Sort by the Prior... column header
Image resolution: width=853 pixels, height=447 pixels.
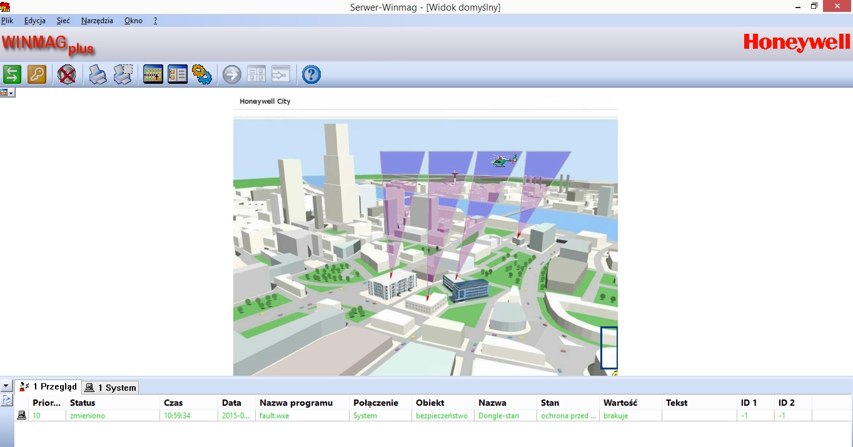click(x=48, y=403)
